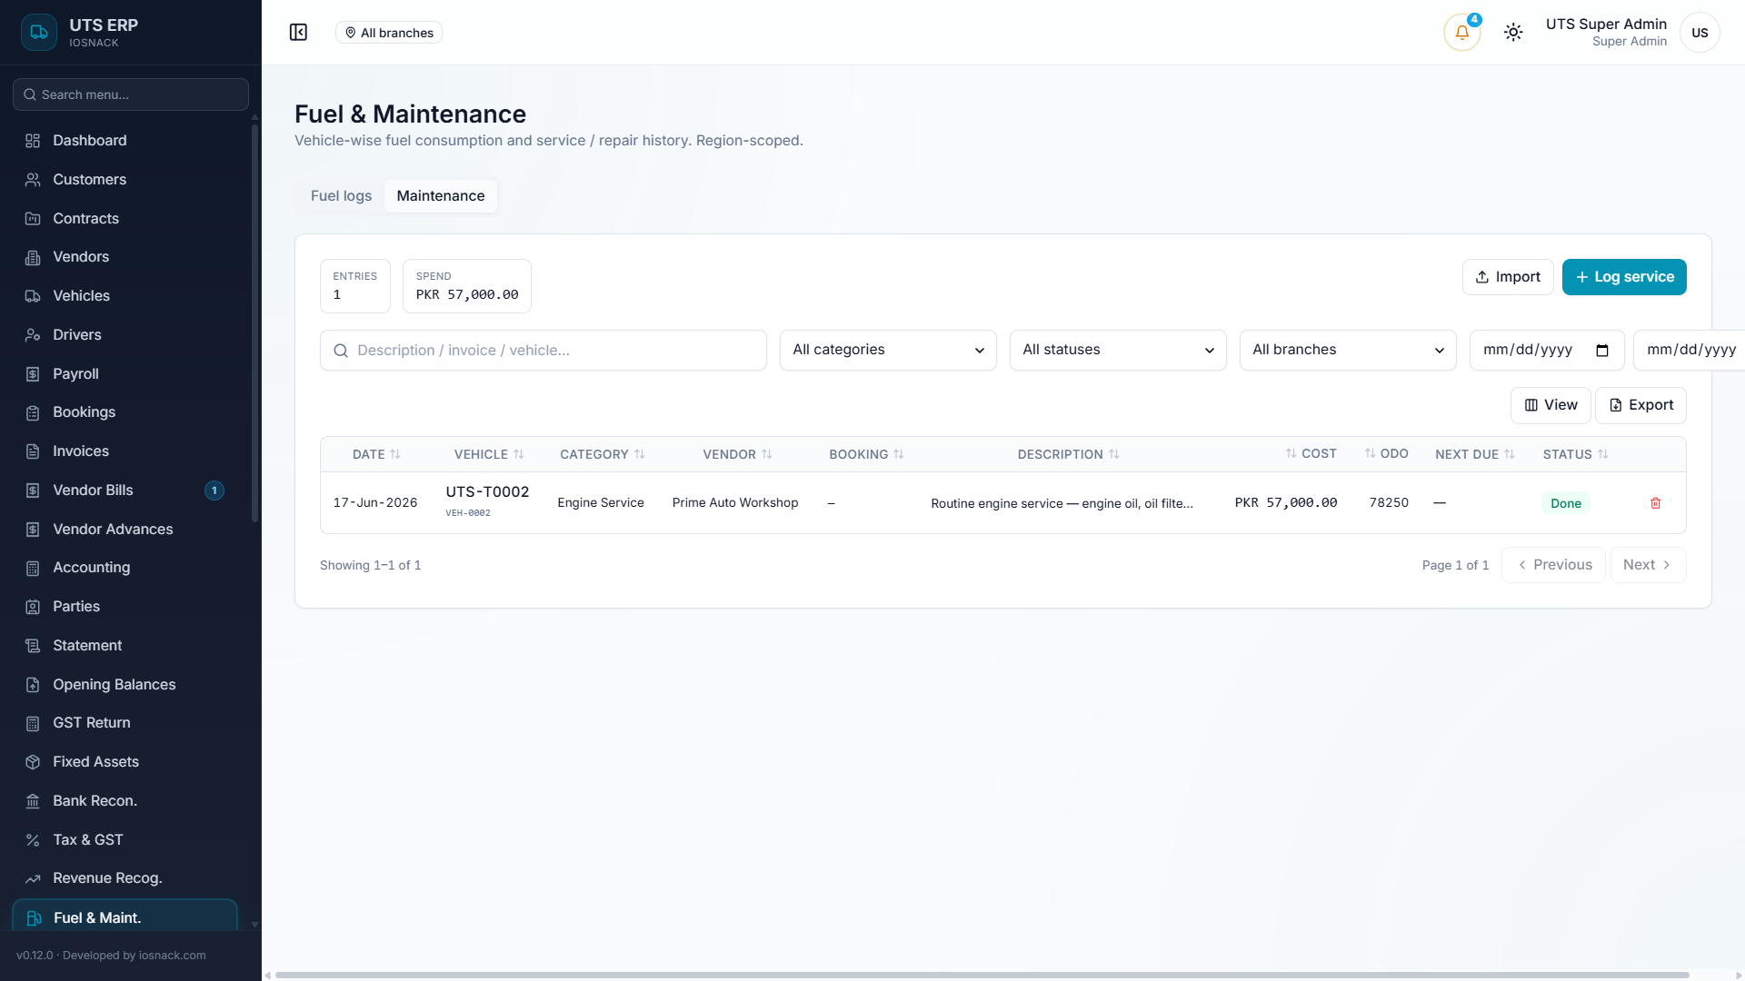This screenshot has height=981, width=1745.
Task: Open the notifications bell
Action: pyautogui.click(x=1462, y=33)
